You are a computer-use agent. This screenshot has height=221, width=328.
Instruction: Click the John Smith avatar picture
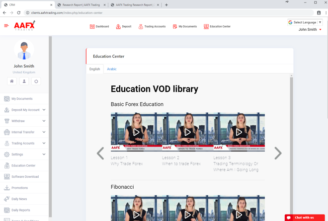pyautogui.click(x=24, y=50)
